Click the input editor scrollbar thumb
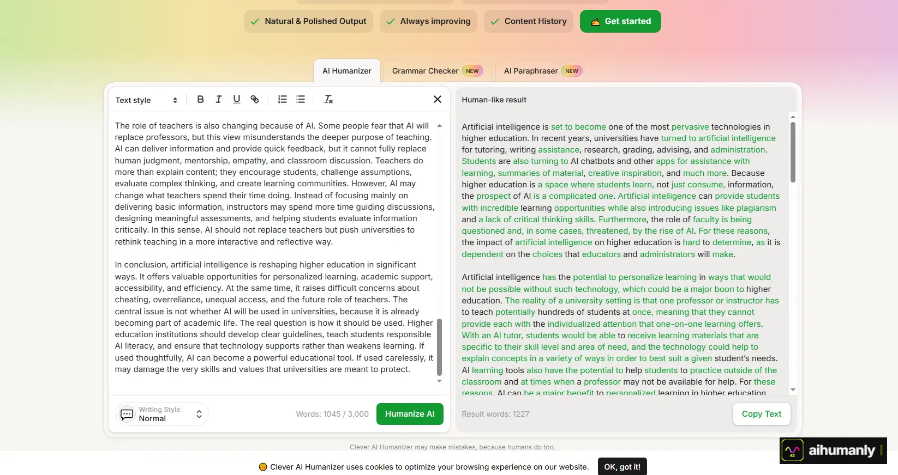Screen dimensions: 898x475 (x=439, y=348)
